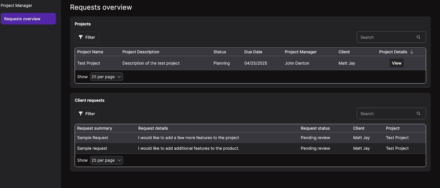Image resolution: width=440 pixels, height=188 pixels.
Task: Click the John Denton cell
Action: (x=297, y=63)
